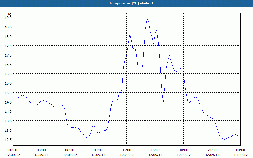Select the 15,0 axis value

8,93
